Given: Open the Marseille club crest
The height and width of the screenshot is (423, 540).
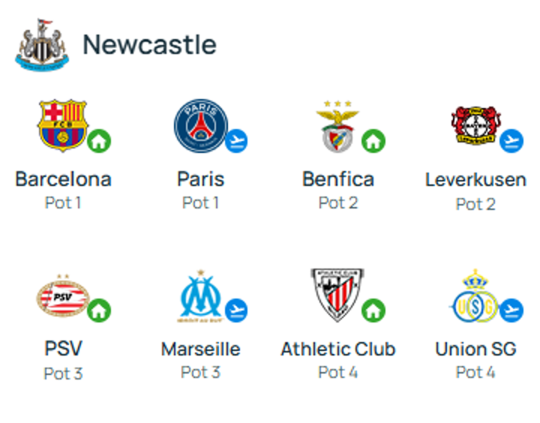Looking at the screenshot, I should coord(200,296).
